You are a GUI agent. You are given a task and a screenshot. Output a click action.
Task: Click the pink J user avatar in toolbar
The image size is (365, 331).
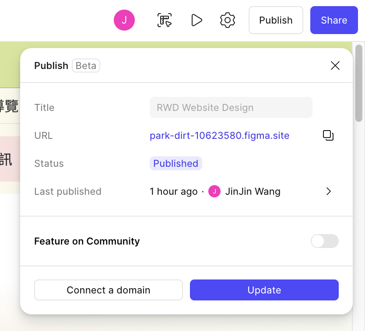coord(124,20)
